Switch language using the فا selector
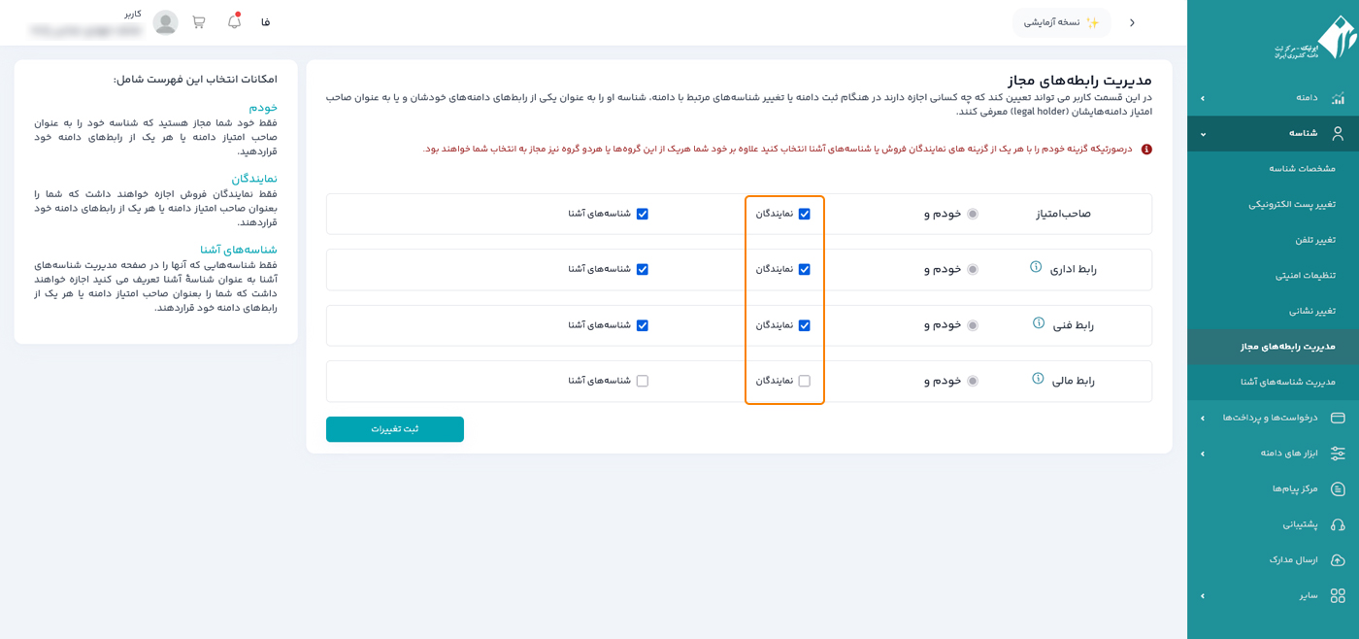The width and height of the screenshot is (1359, 639). [265, 22]
